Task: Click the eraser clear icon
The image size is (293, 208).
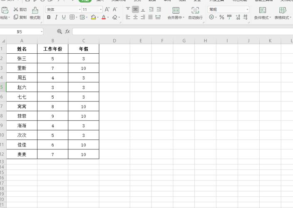Action: (115, 17)
